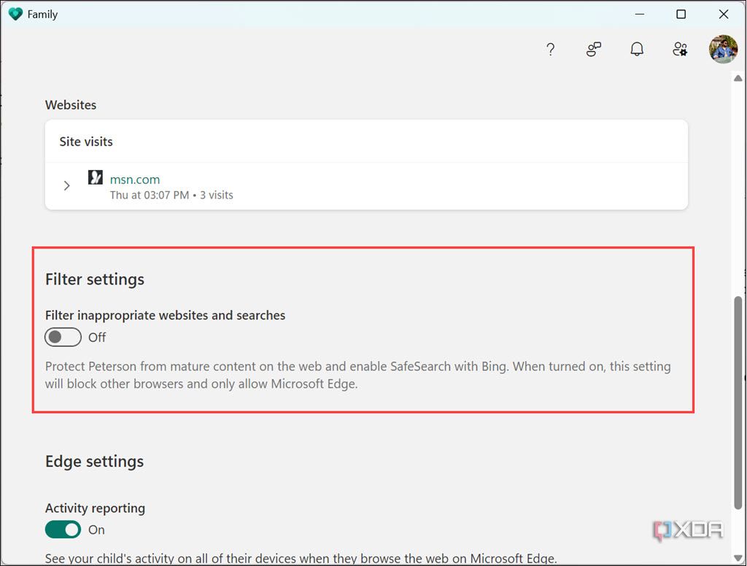Maximize the Family window

pyautogui.click(x=681, y=14)
